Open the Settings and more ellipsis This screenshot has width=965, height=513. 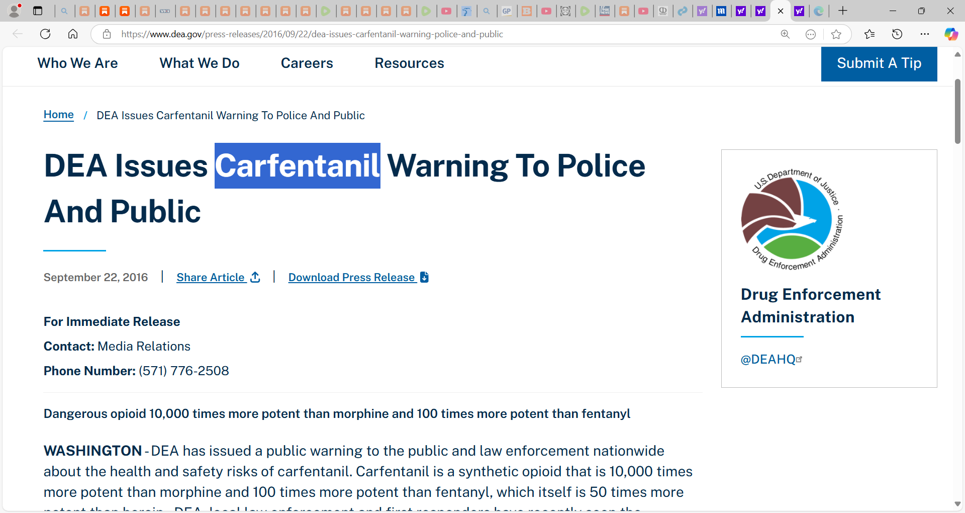pos(925,34)
